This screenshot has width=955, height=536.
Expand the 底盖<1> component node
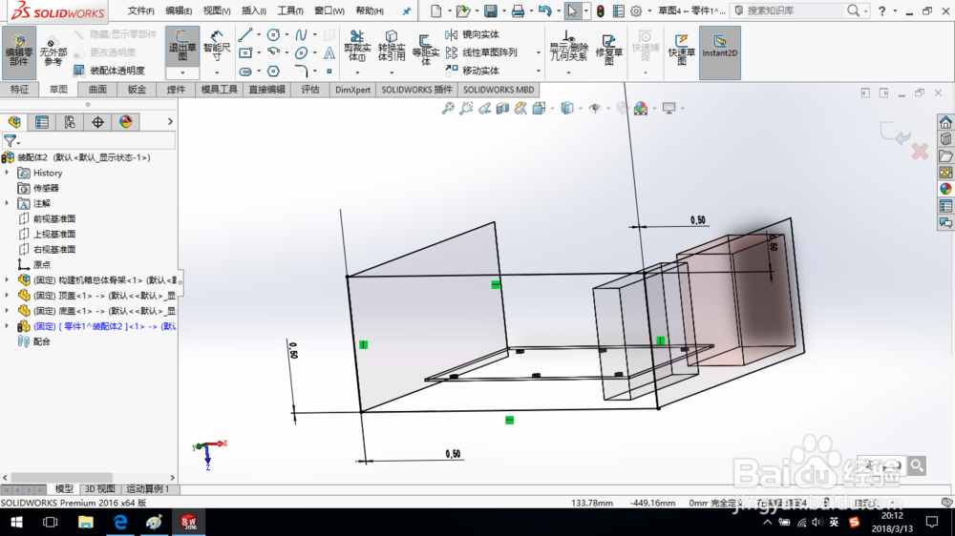(8, 310)
